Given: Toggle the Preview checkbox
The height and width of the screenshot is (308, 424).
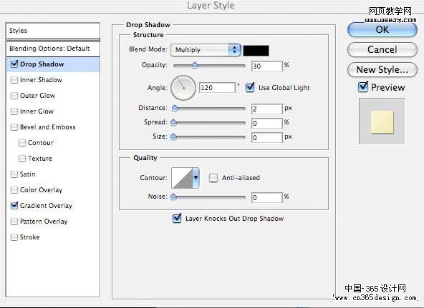Looking at the screenshot, I should point(363,87).
